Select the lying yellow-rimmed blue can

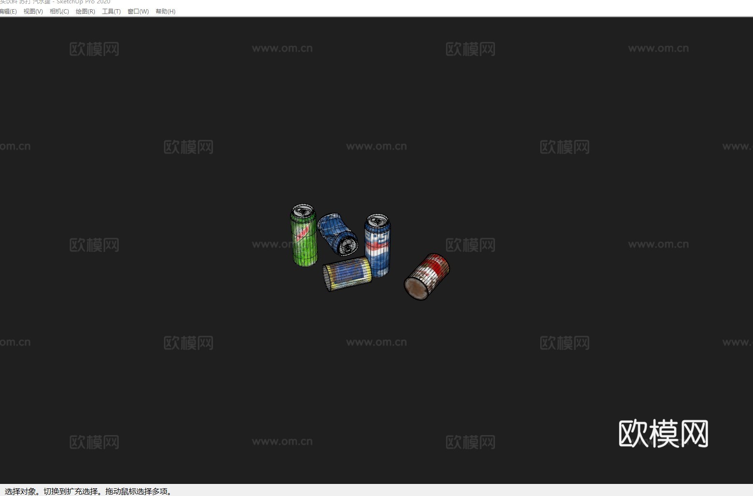[x=347, y=274]
